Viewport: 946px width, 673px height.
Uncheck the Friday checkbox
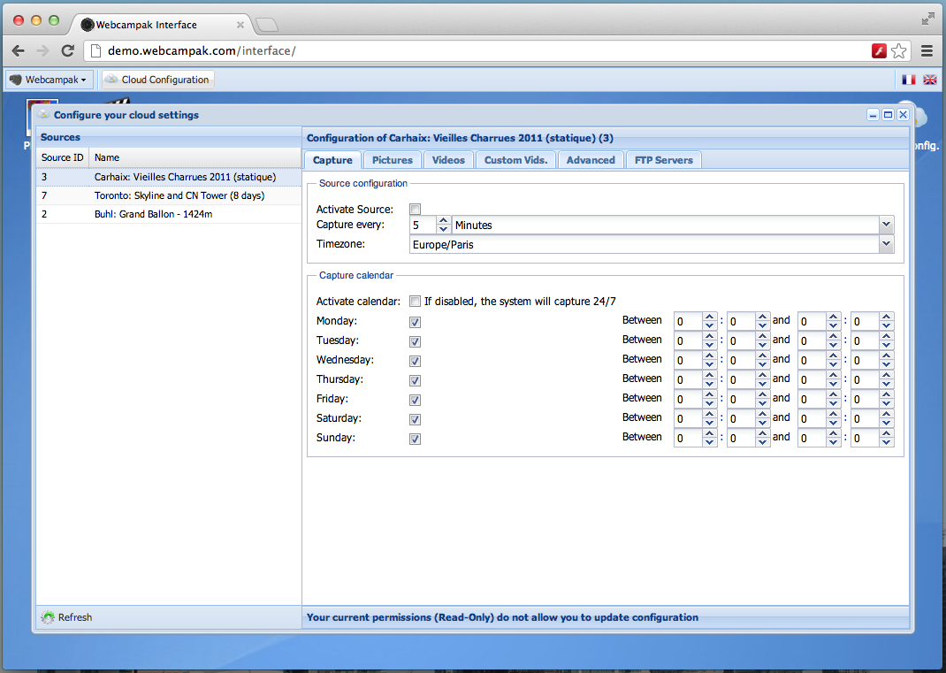click(415, 400)
